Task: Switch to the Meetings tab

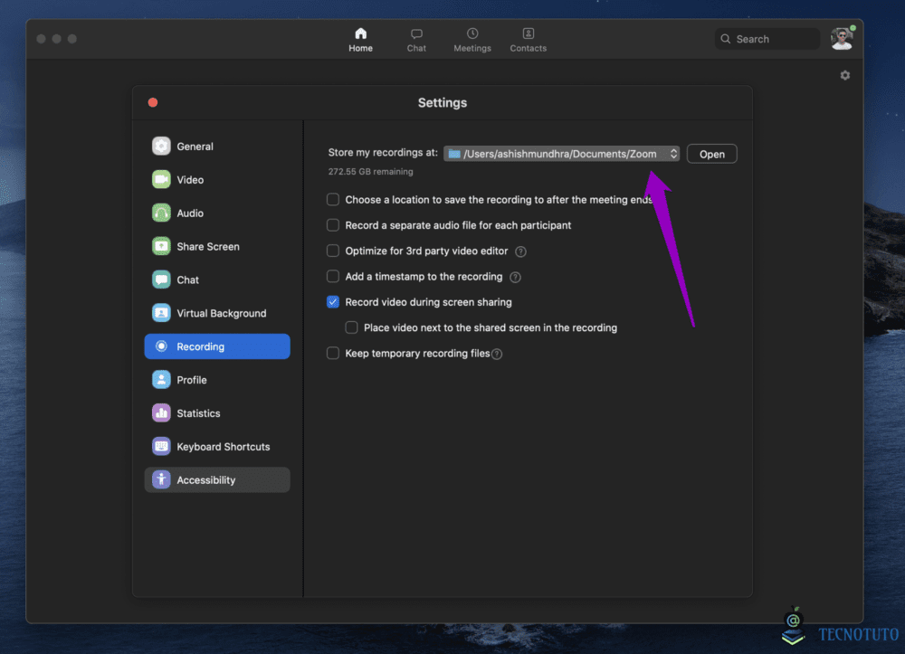Action: tap(472, 40)
